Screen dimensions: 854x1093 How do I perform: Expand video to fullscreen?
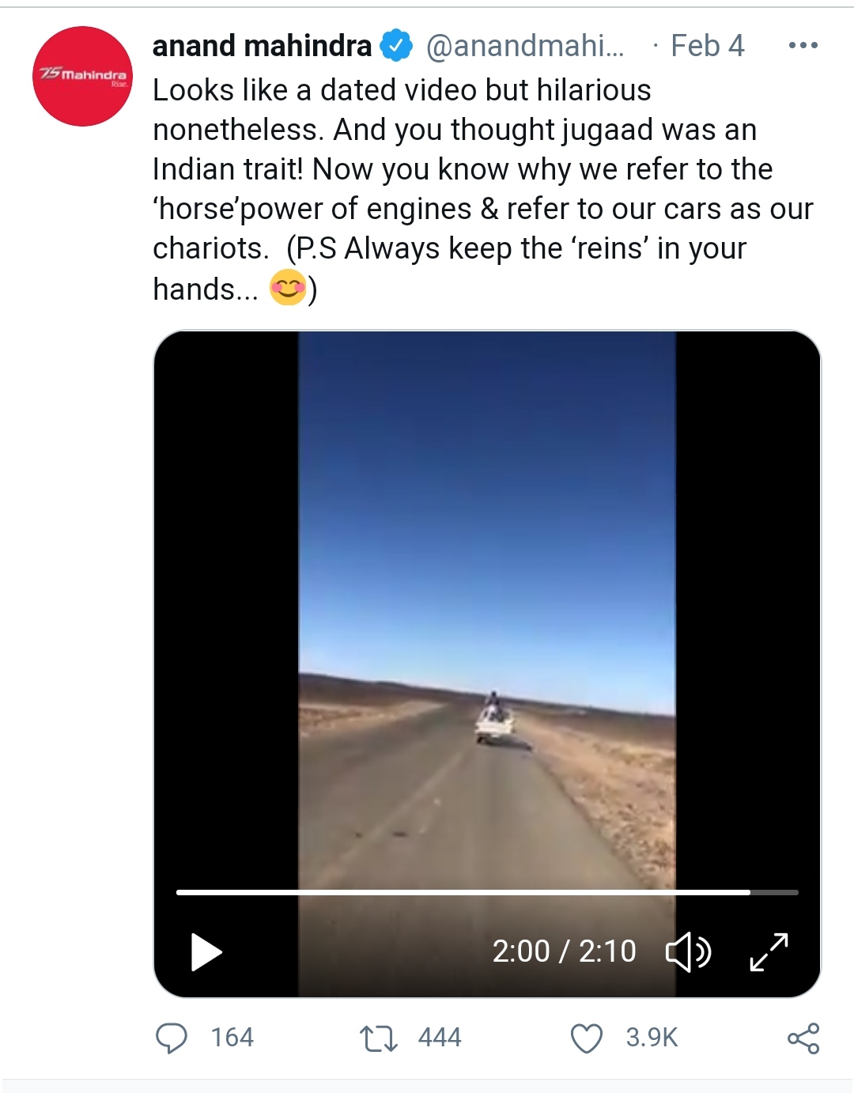[769, 951]
